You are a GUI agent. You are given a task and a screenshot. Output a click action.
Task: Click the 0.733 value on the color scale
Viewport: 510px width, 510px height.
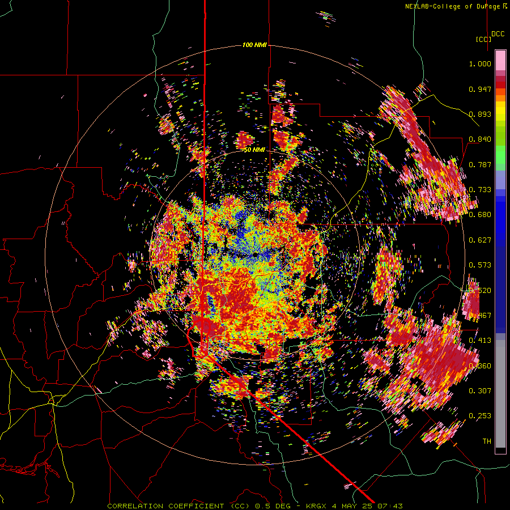point(480,190)
